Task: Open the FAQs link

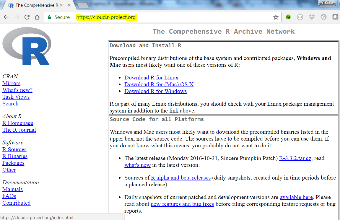Action: [9, 196]
